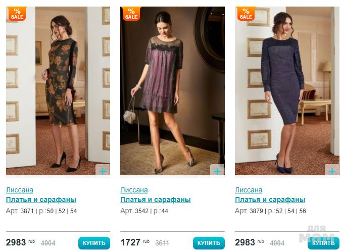The width and height of the screenshot is (342, 250).
Task: Open Лиссана brand link under navy dress
Action: click(249, 190)
